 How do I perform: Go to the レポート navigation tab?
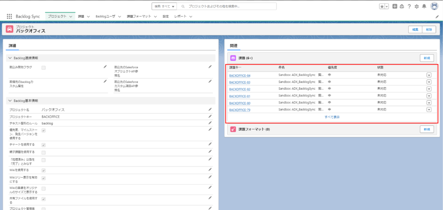(180, 16)
